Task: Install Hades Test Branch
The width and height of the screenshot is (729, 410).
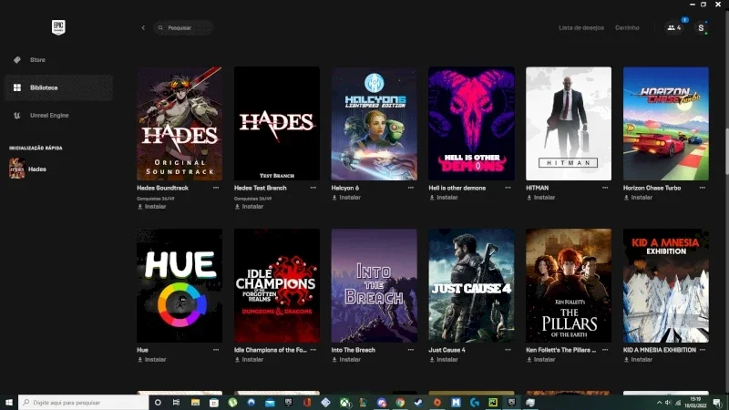Action: click(249, 207)
